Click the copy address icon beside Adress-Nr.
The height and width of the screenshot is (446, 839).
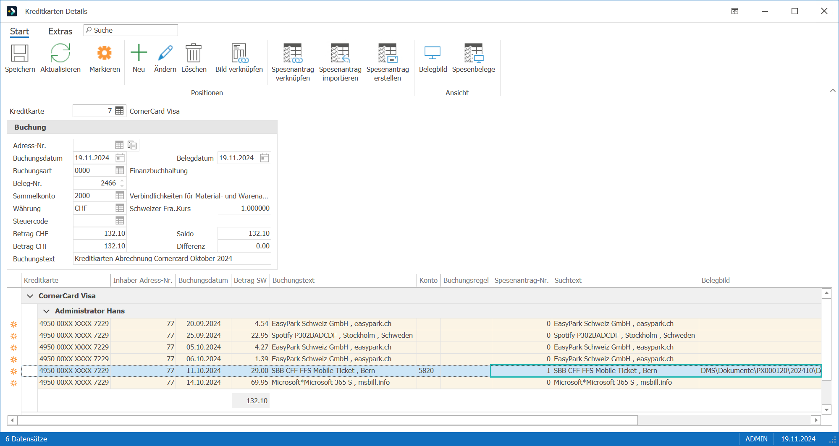[132, 145]
